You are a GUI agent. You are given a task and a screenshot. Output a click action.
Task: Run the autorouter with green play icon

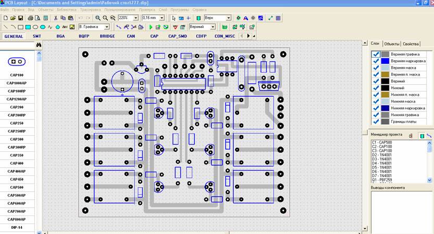pyautogui.click(x=151, y=27)
